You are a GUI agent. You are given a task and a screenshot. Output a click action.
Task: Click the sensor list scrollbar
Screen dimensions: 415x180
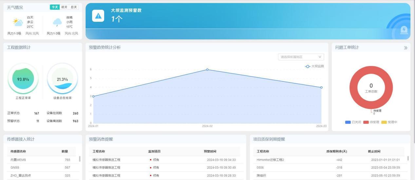click(x=79, y=159)
